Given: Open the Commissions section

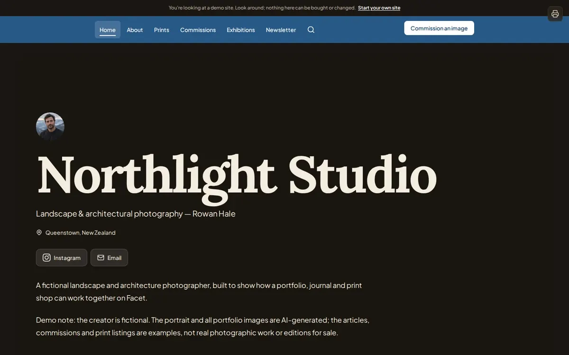Looking at the screenshot, I should [x=198, y=30].
